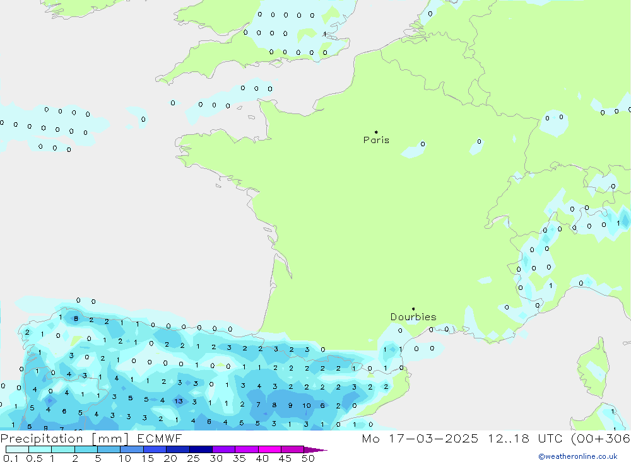Viewport: 631px width, 462px height.
Task: Click the 10–15 mm legend color swatch
Action: pos(132,449)
